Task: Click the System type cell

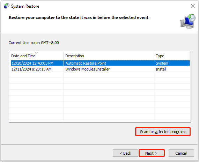Action: point(162,63)
